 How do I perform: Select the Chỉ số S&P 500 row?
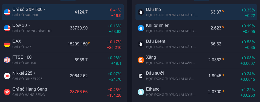(x=63, y=12)
